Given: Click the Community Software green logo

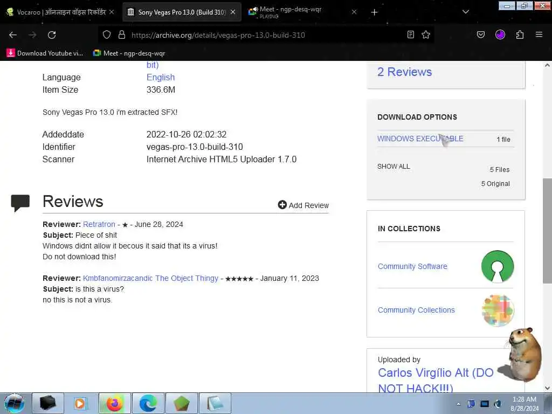Looking at the screenshot, I should pos(498,266).
